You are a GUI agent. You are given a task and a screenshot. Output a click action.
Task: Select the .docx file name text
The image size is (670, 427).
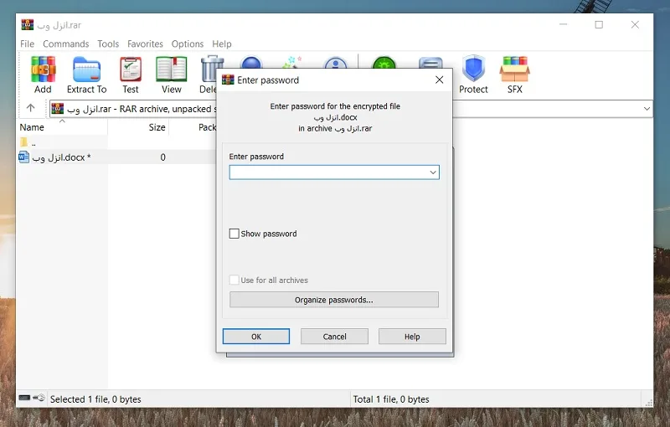click(x=61, y=157)
